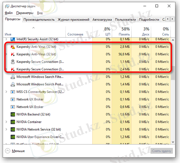Switch to the Журнал приложений tab
Image resolution: width=180 pixels, height=163 pixels.
coord(73,20)
